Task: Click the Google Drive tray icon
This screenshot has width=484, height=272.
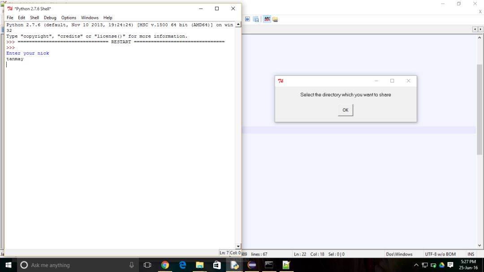Action: [x=442, y=265]
